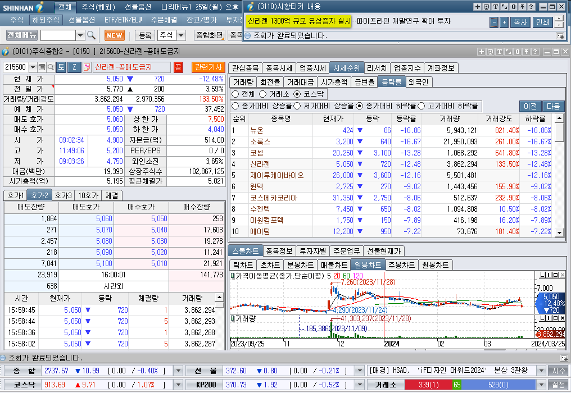This screenshot has height=393, width=571.
Task: Click the orange NEW badge in the toolbar
Action: [114, 35]
